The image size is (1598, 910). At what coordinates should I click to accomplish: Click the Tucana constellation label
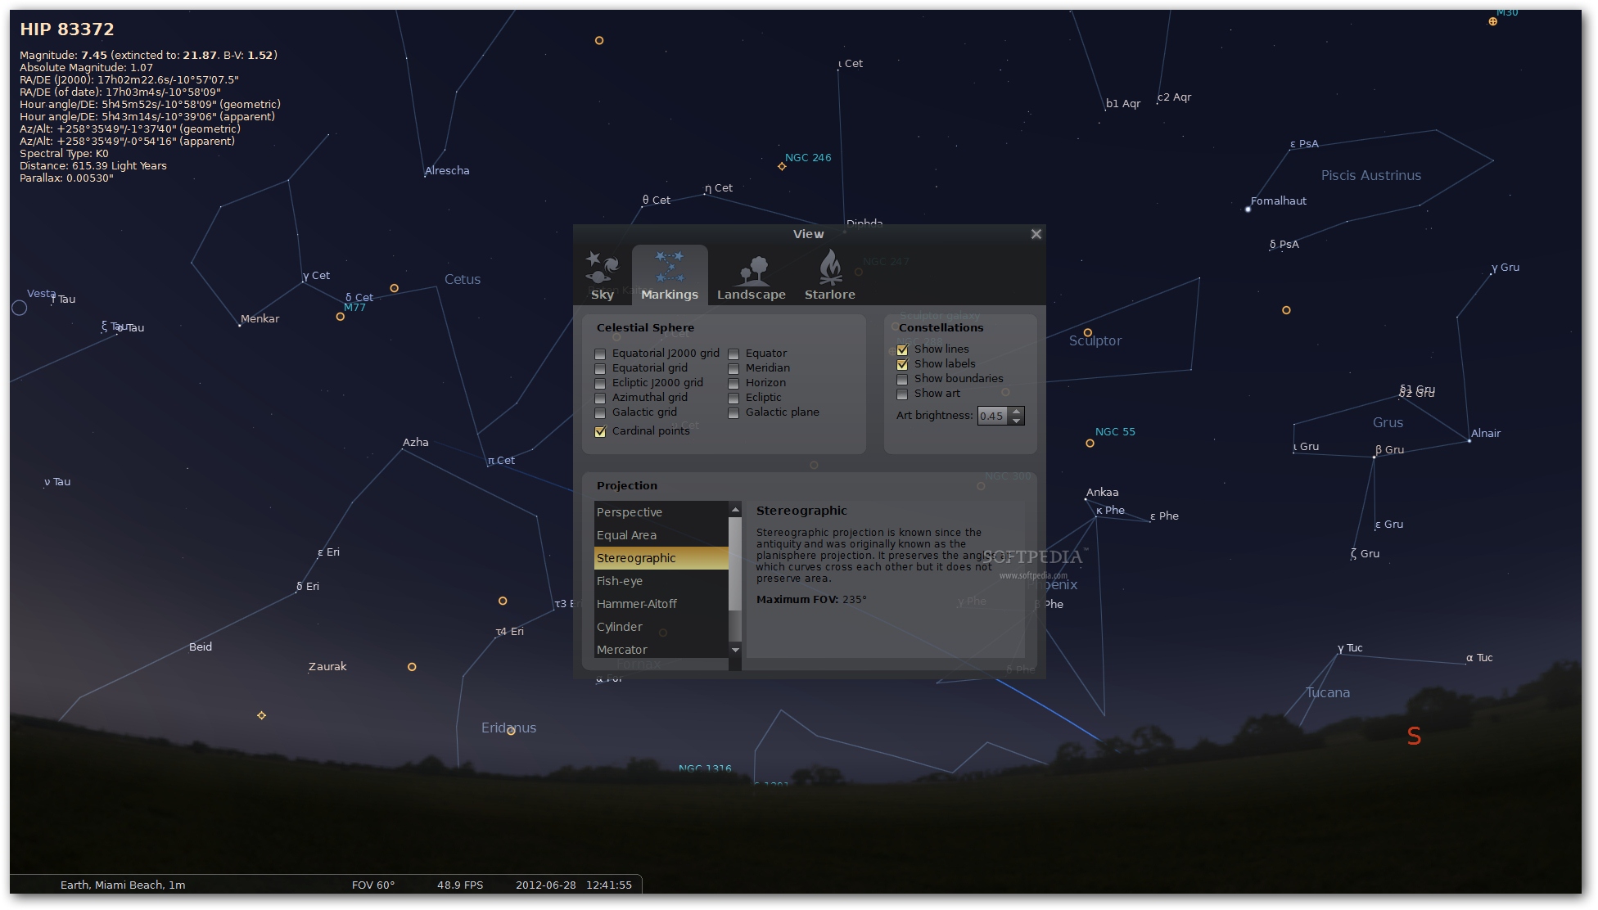tap(1327, 693)
